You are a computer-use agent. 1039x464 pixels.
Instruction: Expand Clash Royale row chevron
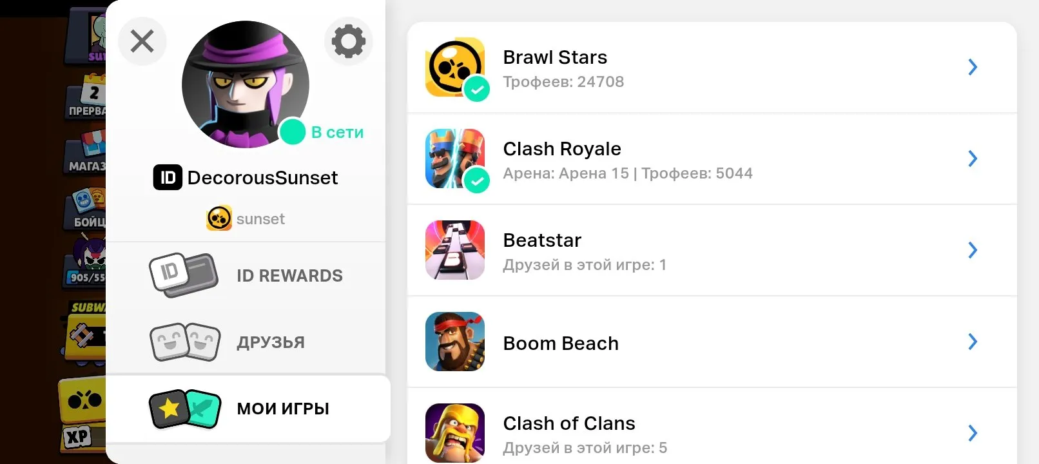coord(973,159)
